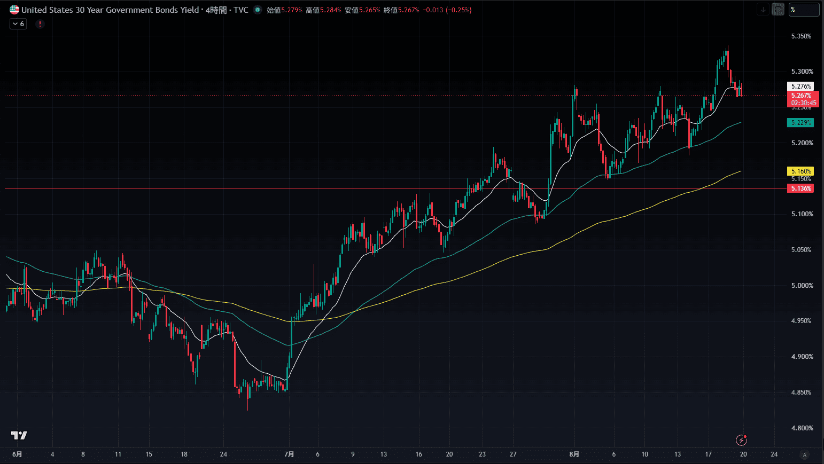Image resolution: width=824 pixels, height=464 pixels.
Task: Click the % unit box above the price axis
Action: coord(804,10)
